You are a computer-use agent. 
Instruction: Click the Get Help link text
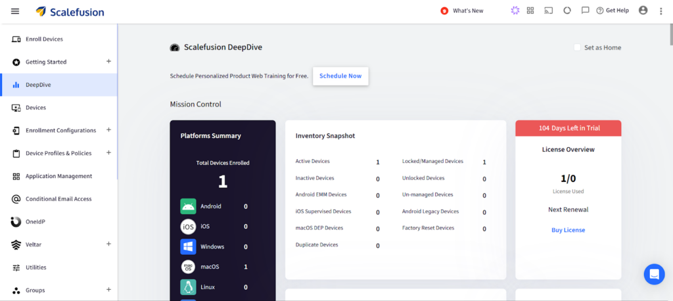tap(617, 11)
